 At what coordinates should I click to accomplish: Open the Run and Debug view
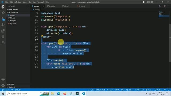pyautogui.click(x=3, y=25)
